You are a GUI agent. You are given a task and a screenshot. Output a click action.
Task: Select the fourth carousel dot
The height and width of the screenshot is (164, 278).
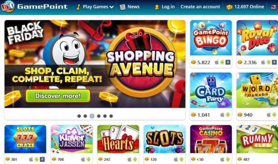coord(99,116)
